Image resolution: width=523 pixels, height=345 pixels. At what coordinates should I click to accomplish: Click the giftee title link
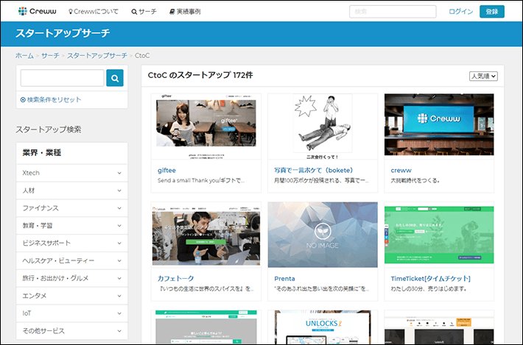(x=166, y=170)
